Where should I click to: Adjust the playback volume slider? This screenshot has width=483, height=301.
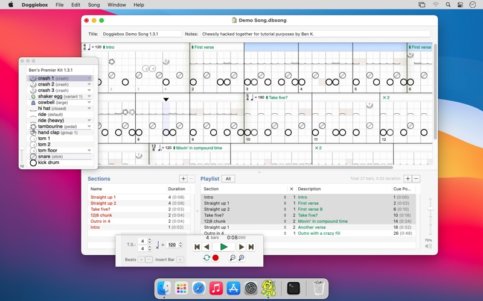(430, 217)
